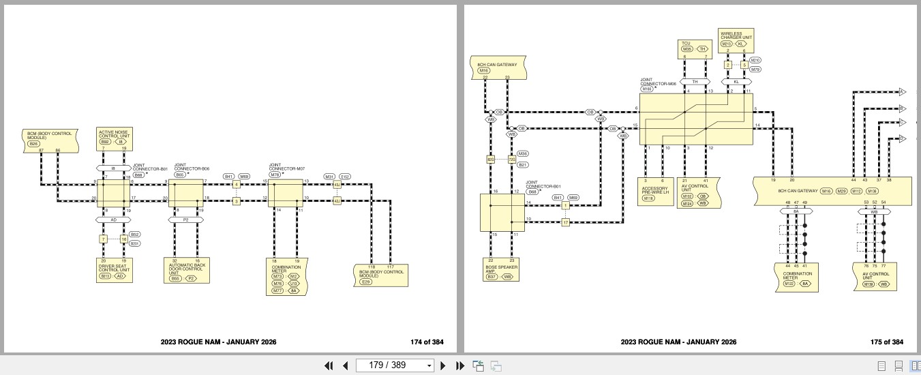Jump to the last page
The image size is (921, 375).
[459, 365]
